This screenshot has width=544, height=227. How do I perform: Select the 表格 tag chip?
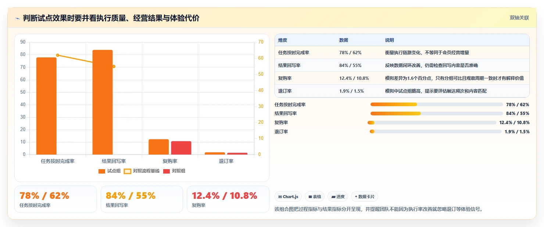point(315,197)
